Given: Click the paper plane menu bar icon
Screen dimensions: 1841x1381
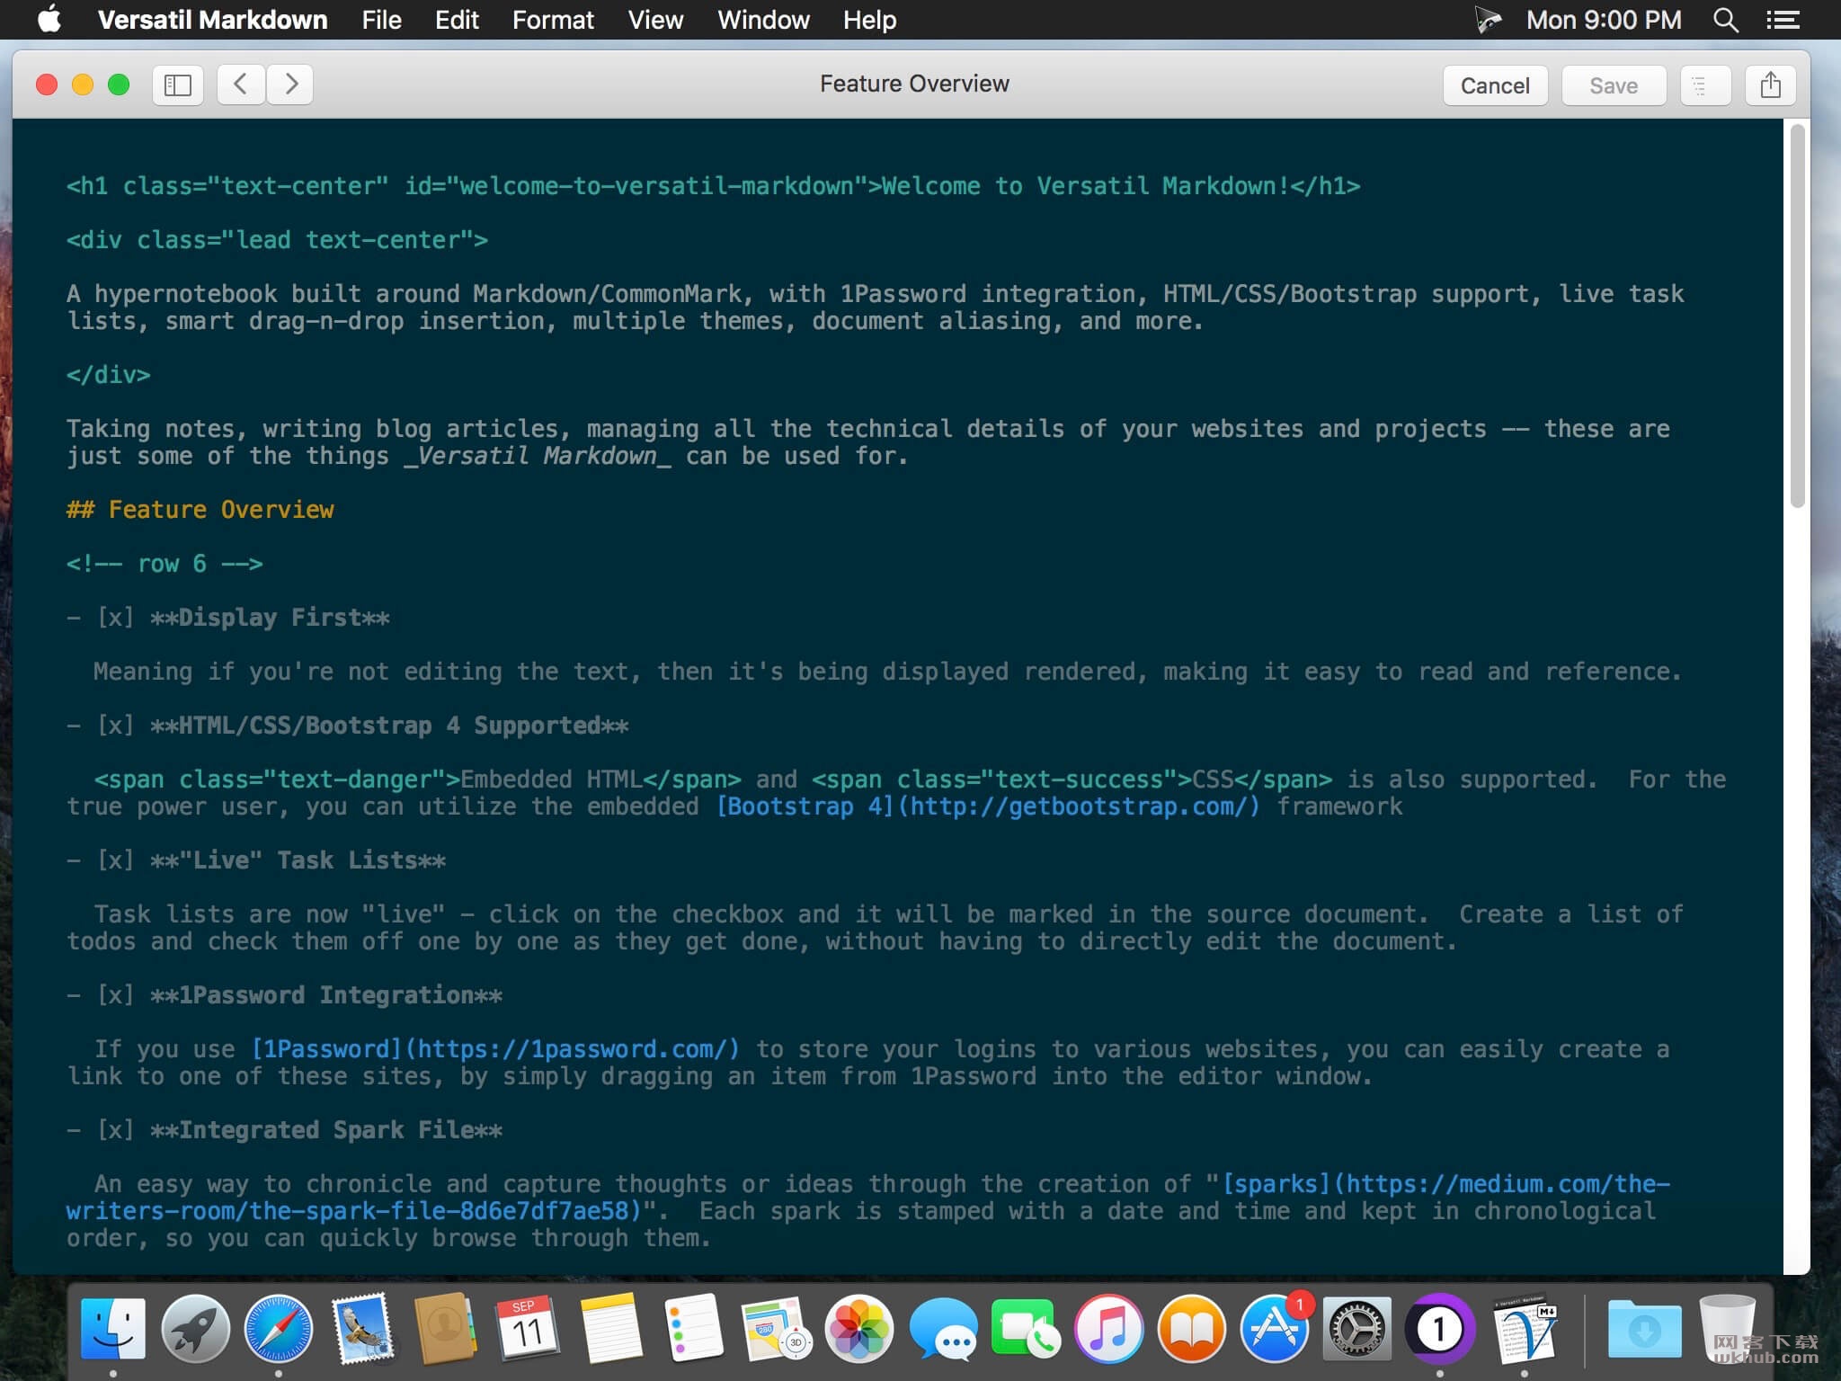Looking at the screenshot, I should [x=1488, y=20].
